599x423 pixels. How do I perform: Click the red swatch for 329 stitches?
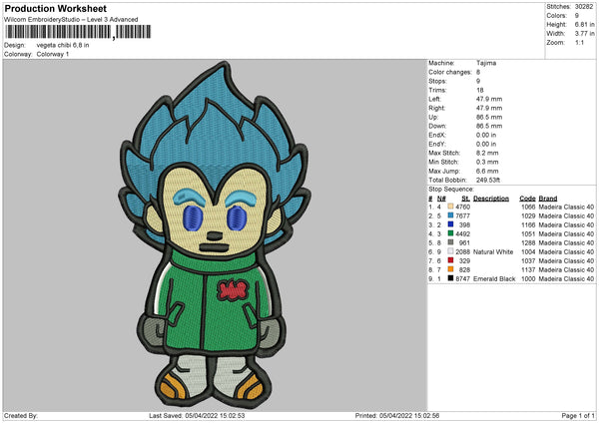(451, 260)
